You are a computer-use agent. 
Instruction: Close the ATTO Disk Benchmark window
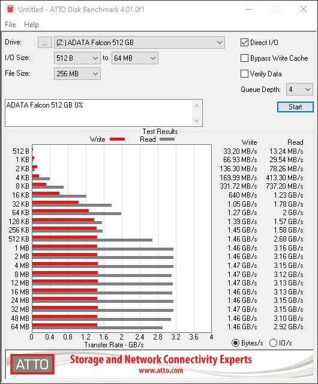pyautogui.click(x=304, y=9)
